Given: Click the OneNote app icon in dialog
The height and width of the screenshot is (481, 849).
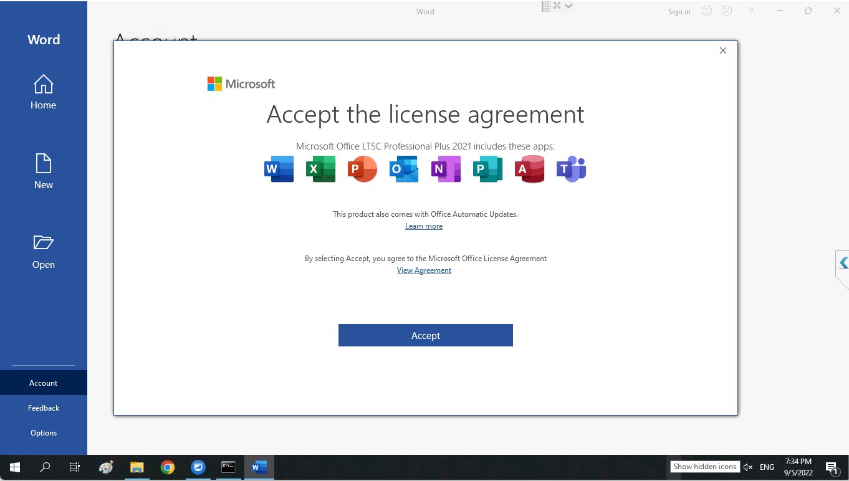Looking at the screenshot, I should [x=446, y=169].
